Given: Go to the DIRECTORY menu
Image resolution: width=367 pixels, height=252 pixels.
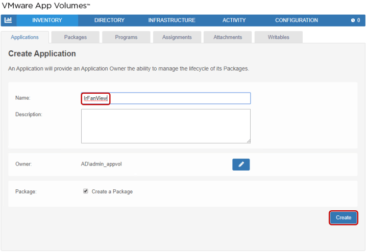Looking at the screenshot, I should pyautogui.click(x=109, y=20).
